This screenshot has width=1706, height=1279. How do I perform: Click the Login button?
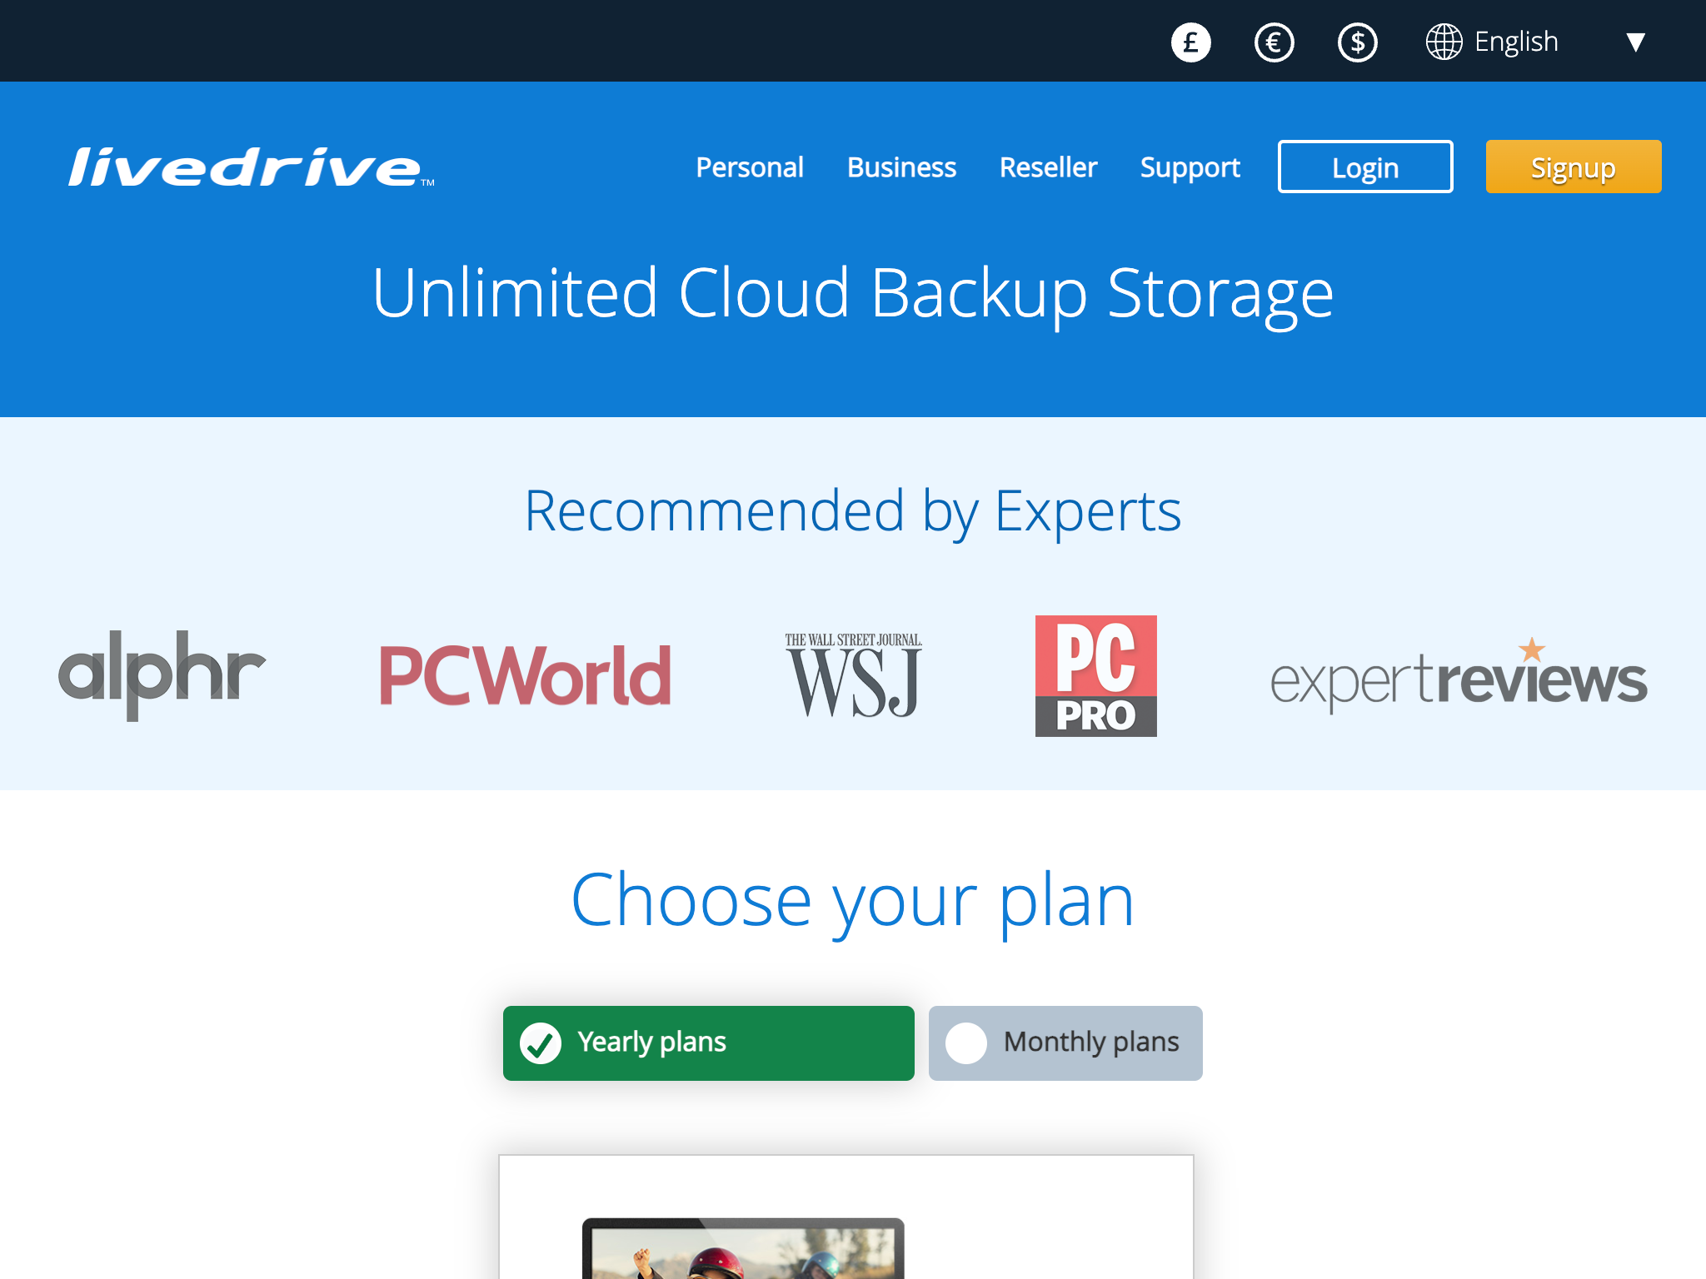1365,167
